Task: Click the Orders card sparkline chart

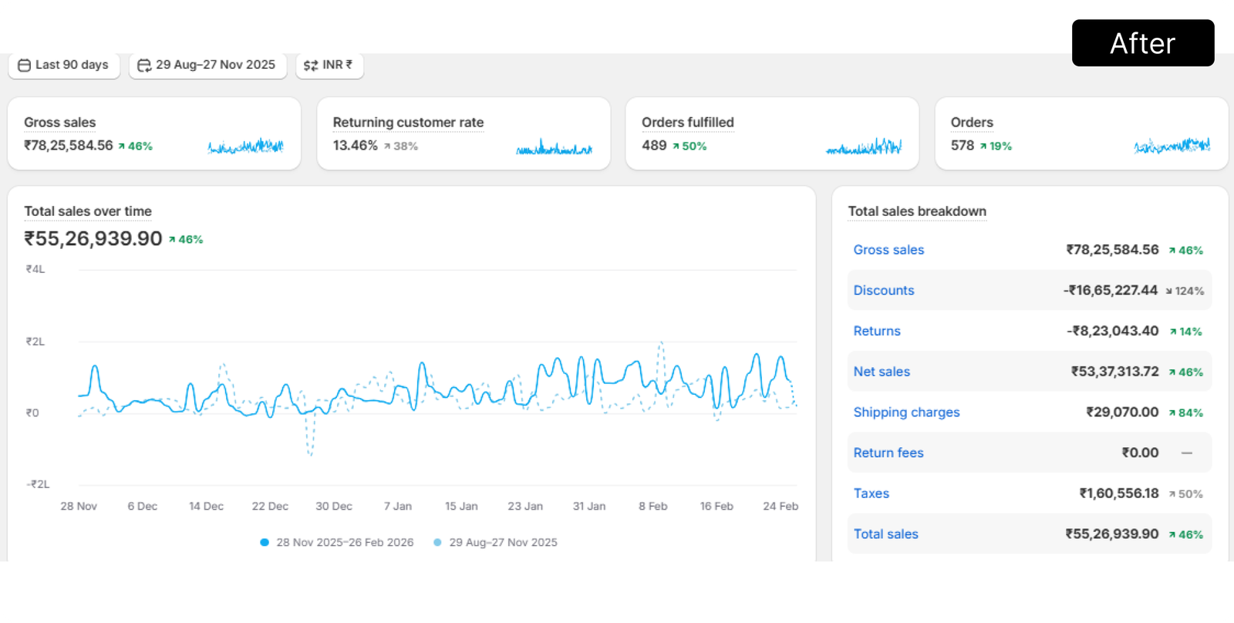Action: (1172, 145)
